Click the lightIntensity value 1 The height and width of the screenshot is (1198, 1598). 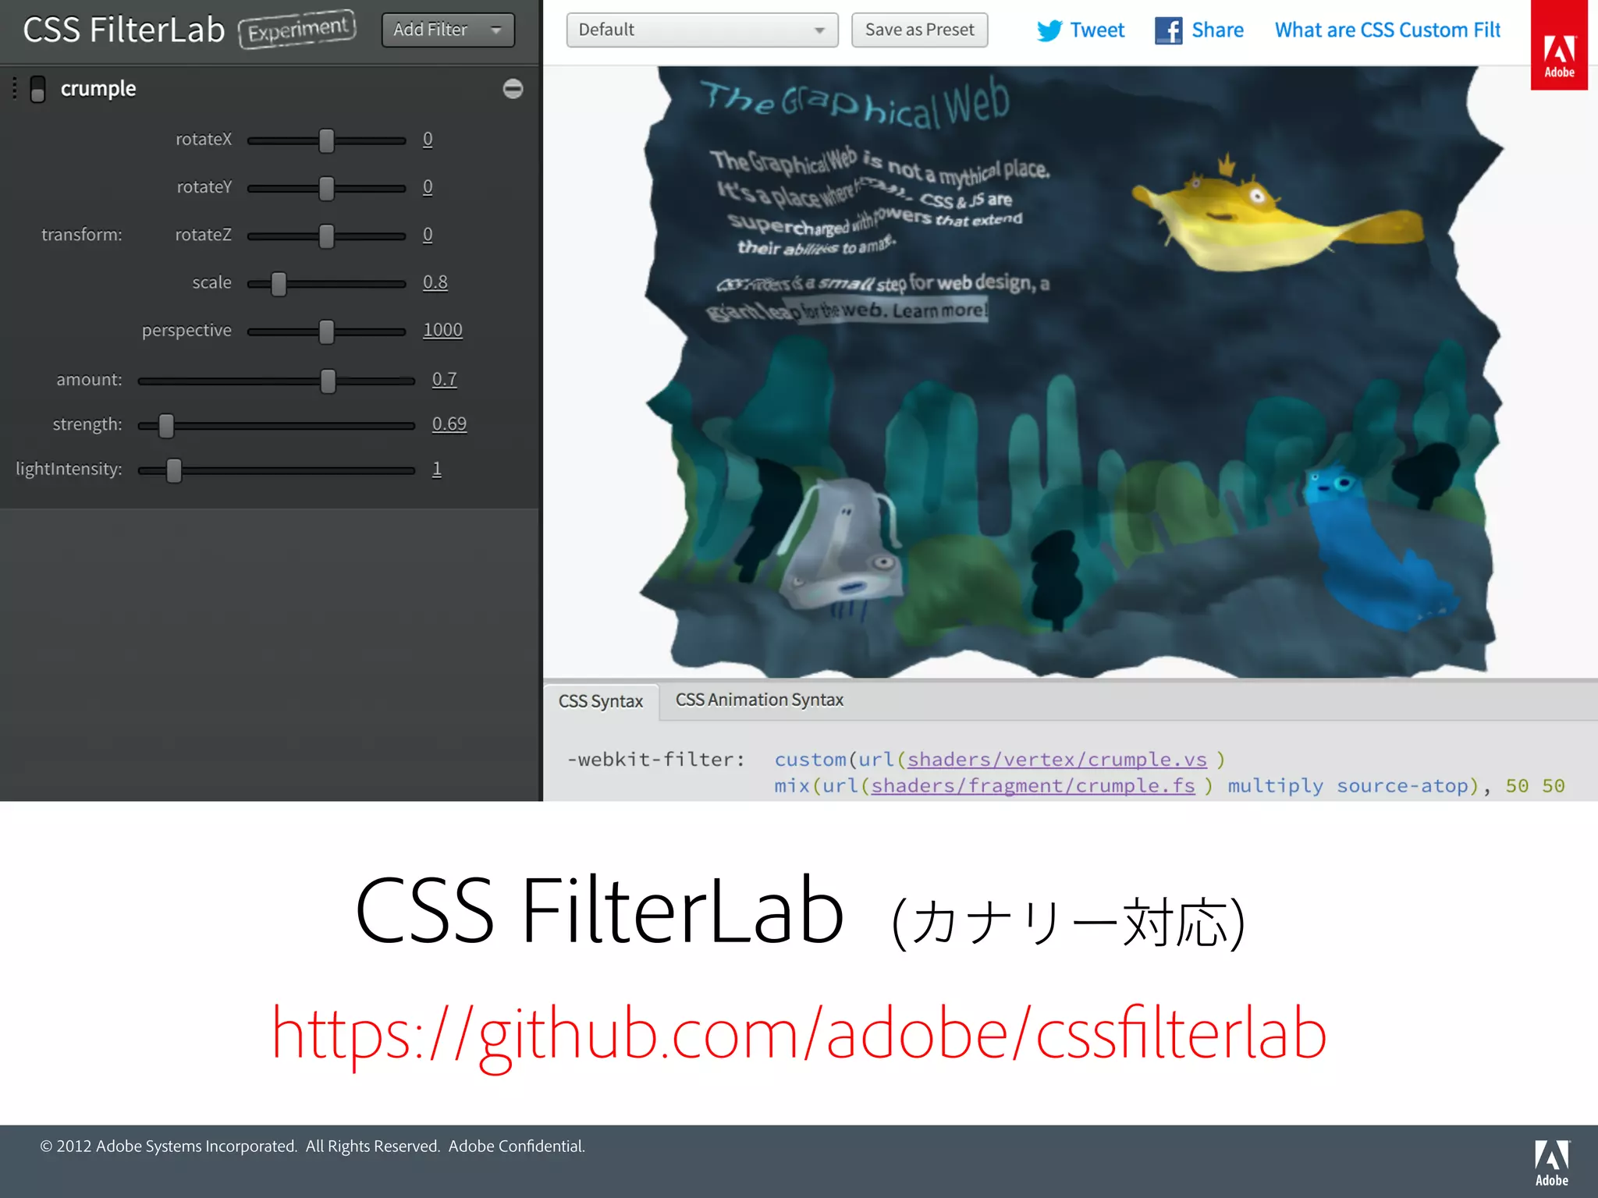point(437,468)
